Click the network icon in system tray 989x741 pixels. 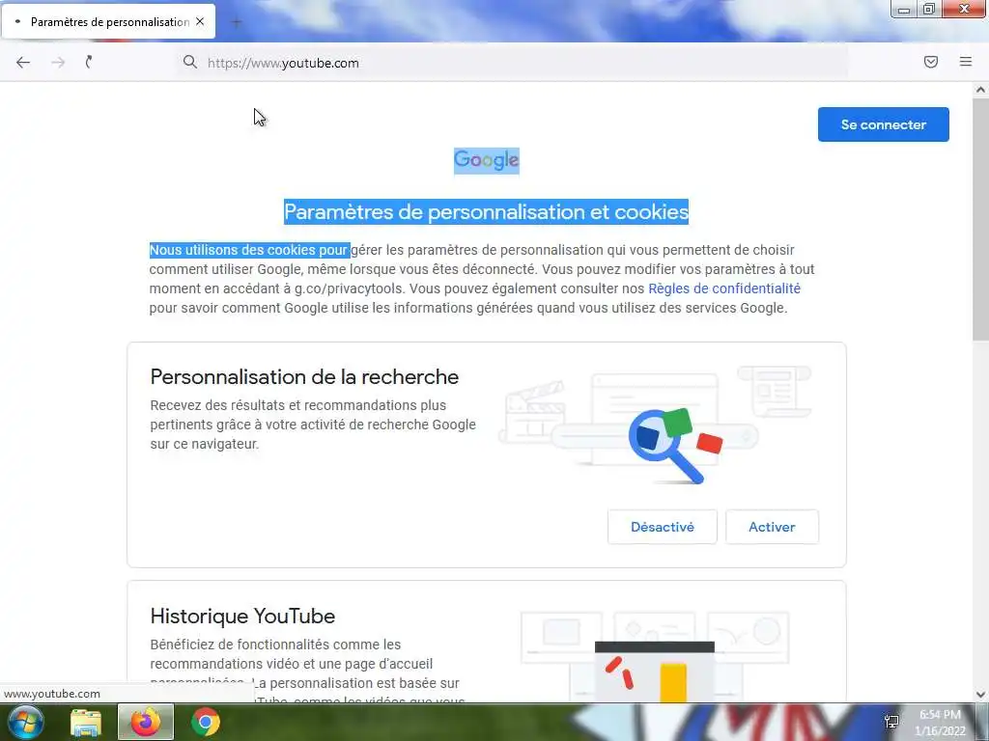891,722
